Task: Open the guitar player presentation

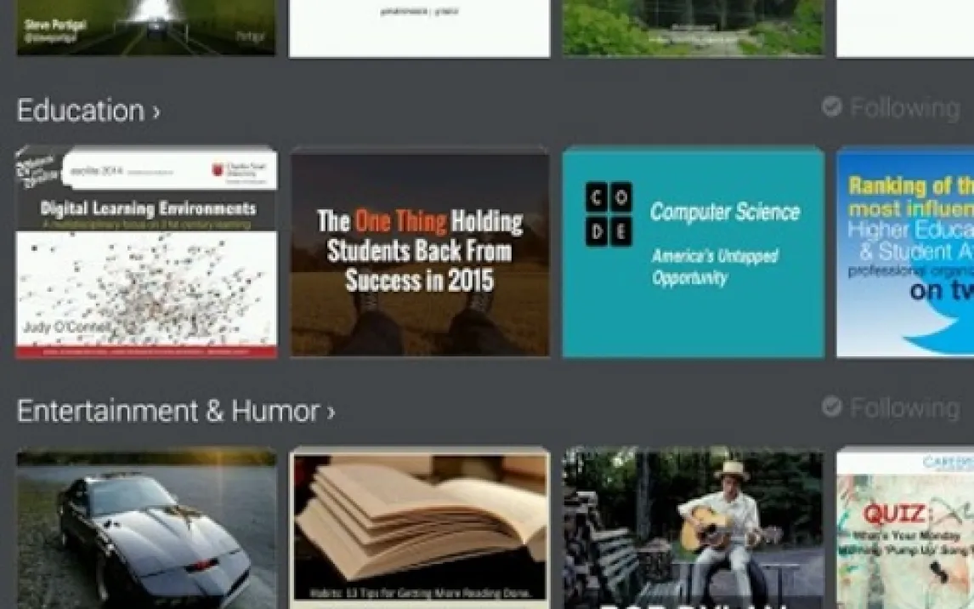Action: click(x=693, y=527)
